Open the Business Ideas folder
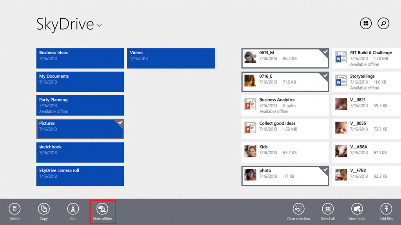This screenshot has width=401, height=225. pos(80,58)
